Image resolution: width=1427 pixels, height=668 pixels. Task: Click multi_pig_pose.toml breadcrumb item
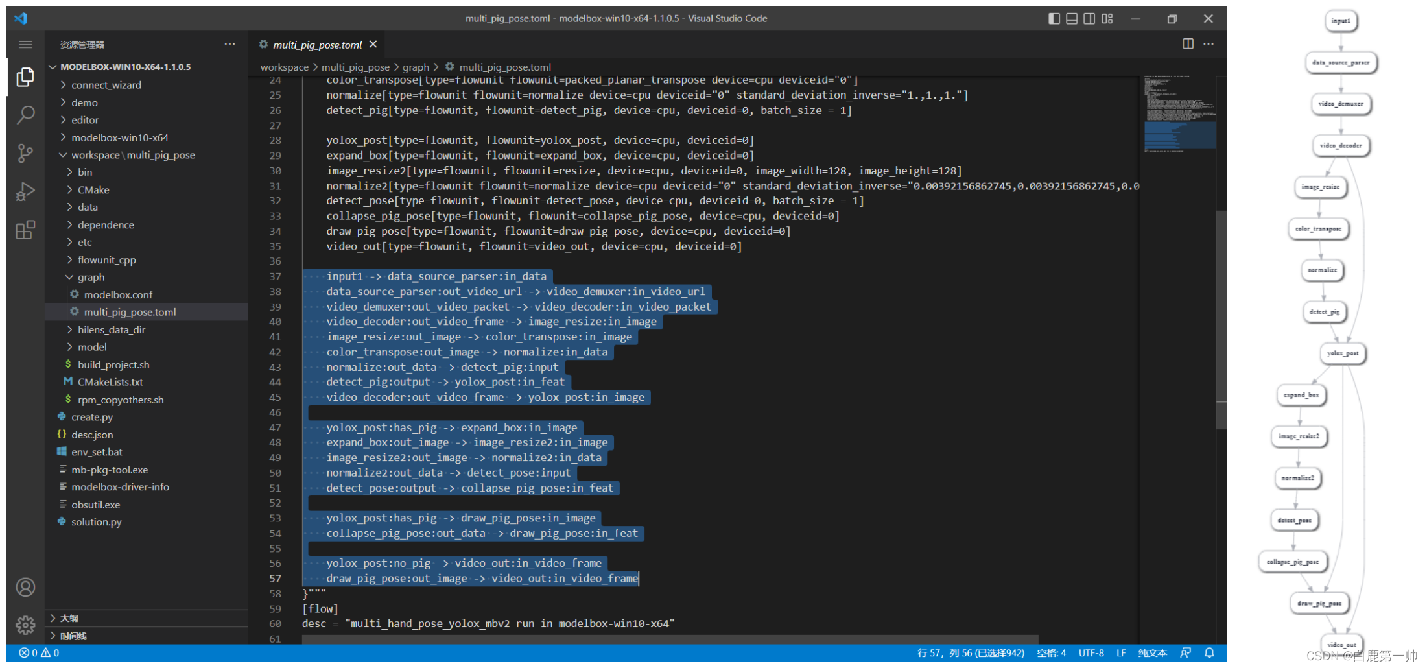pyautogui.click(x=498, y=67)
